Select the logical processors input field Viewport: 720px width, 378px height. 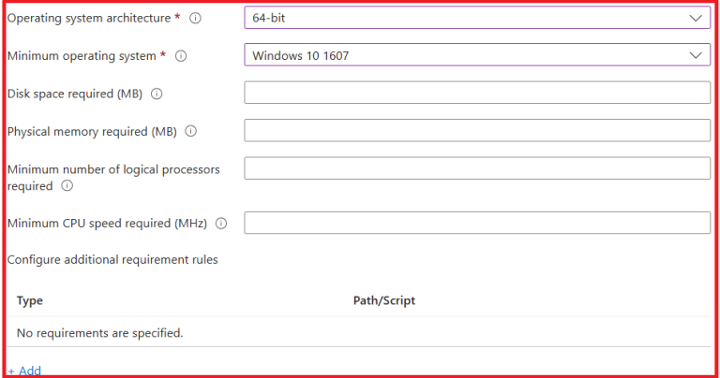[476, 168]
